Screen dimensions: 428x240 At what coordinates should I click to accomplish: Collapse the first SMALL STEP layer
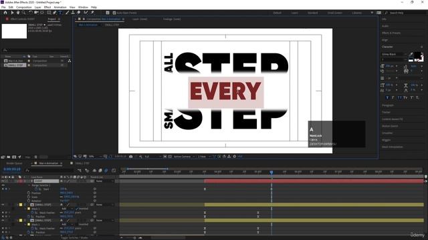pos(17,205)
